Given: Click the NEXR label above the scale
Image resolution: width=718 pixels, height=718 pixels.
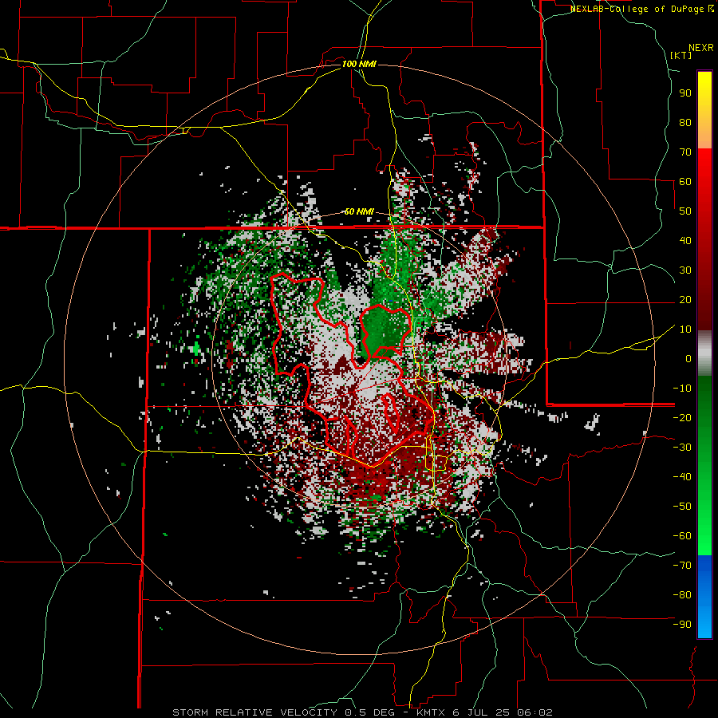Looking at the screenshot, I should point(700,48).
